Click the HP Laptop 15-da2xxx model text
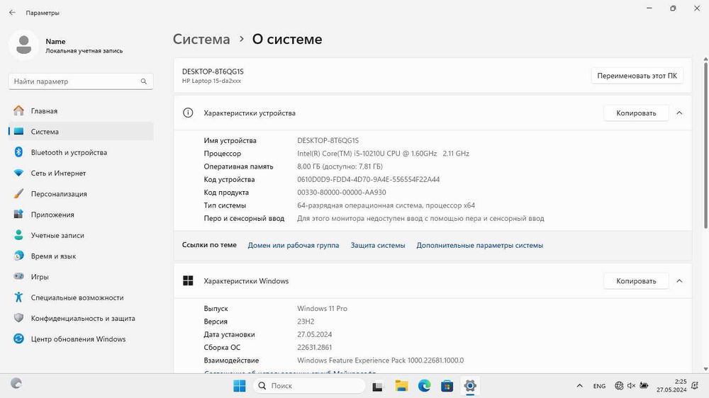709x398 pixels. pyautogui.click(x=211, y=81)
